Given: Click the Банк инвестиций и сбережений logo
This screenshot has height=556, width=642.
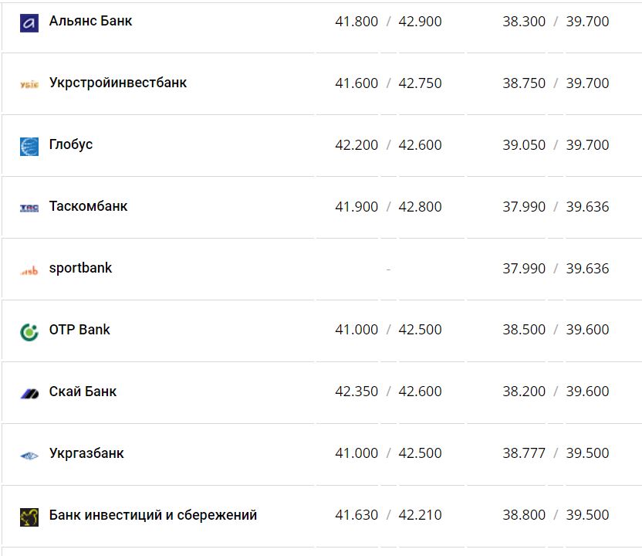Looking at the screenshot, I should pos(29,517).
